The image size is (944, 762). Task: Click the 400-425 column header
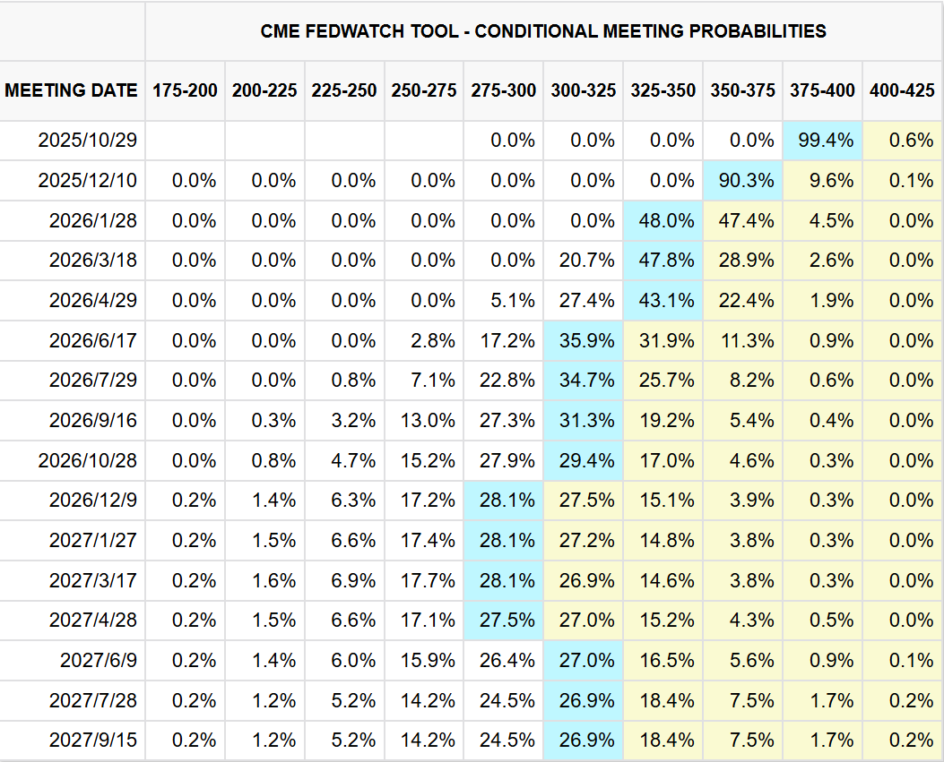(x=902, y=90)
